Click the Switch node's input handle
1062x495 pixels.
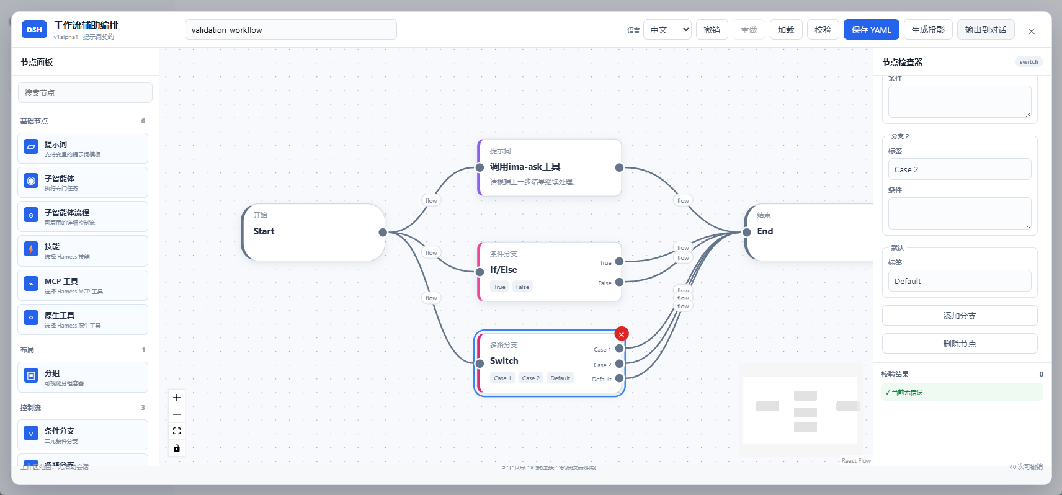480,363
